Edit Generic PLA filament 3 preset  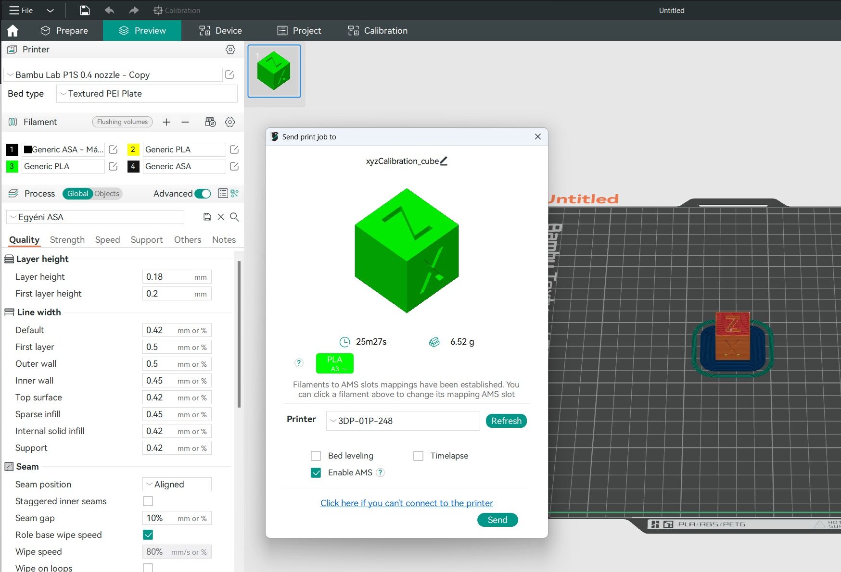(113, 166)
